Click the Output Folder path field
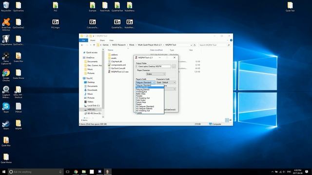Screen dimensions: 312x175 (153, 67)
